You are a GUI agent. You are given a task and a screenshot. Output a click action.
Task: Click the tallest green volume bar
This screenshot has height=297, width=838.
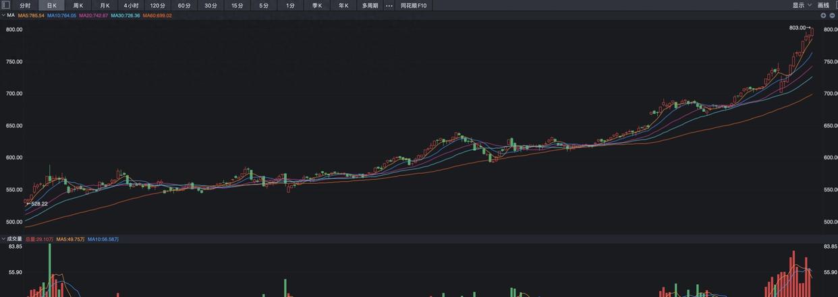click(49, 270)
